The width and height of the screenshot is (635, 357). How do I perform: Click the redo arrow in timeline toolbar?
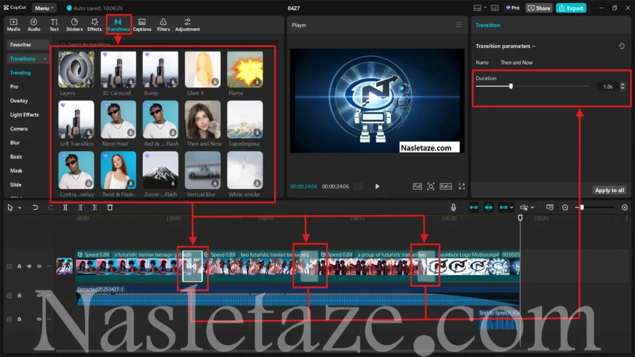tap(50, 207)
